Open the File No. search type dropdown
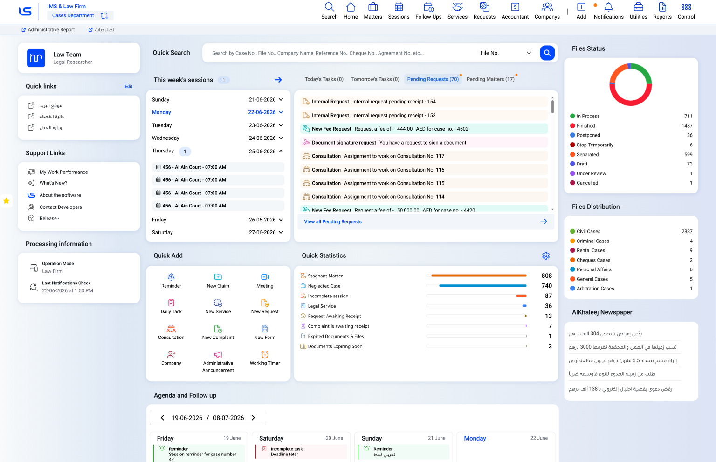 (506, 53)
